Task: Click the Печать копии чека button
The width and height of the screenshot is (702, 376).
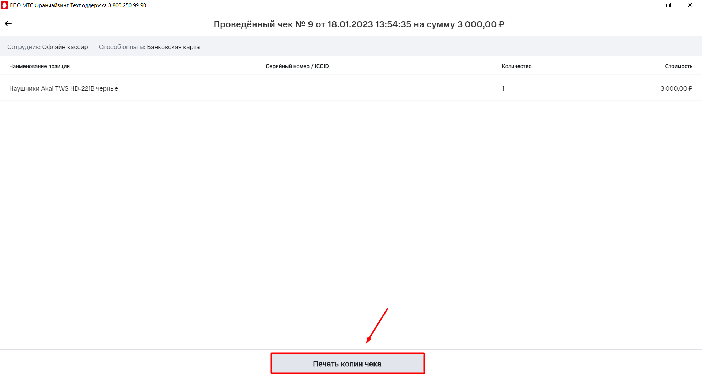Action: [347, 364]
